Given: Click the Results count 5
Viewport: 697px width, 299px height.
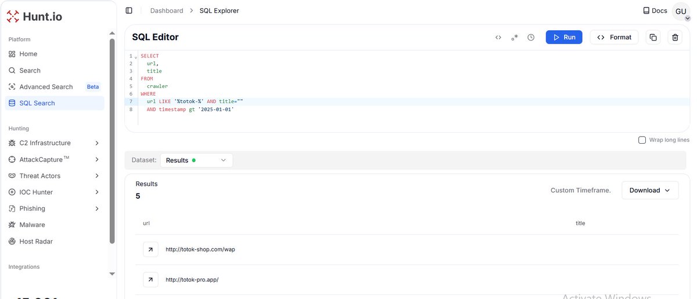Looking at the screenshot, I should point(138,196).
